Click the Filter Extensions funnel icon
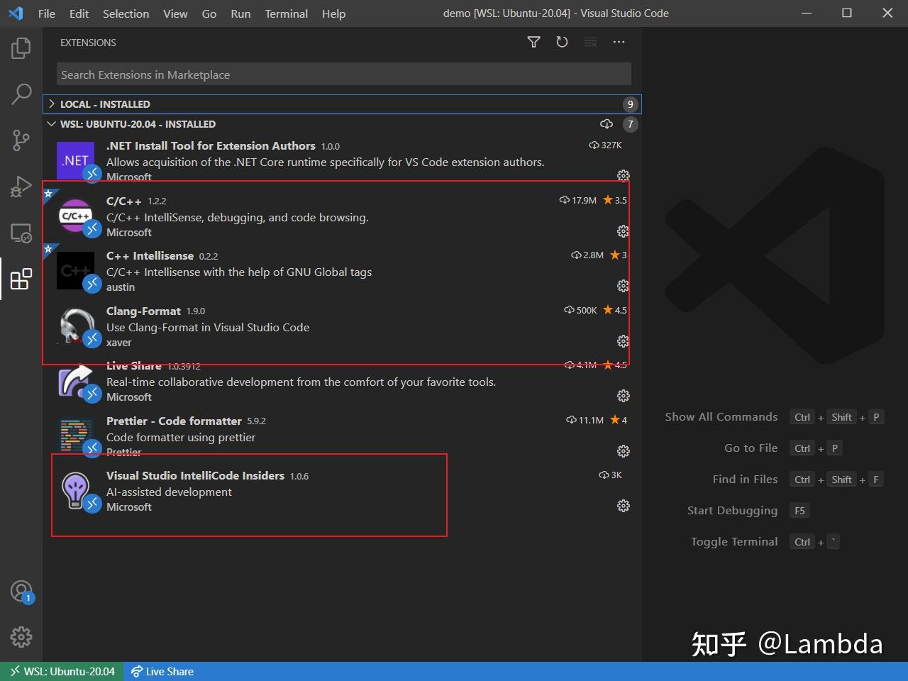 coord(533,42)
